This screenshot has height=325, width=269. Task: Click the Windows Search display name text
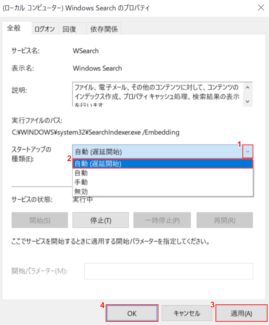[x=97, y=68]
